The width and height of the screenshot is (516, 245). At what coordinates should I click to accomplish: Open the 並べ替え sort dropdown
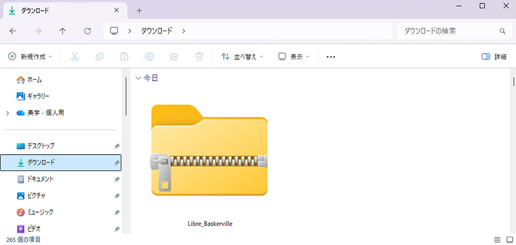[243, 57]
